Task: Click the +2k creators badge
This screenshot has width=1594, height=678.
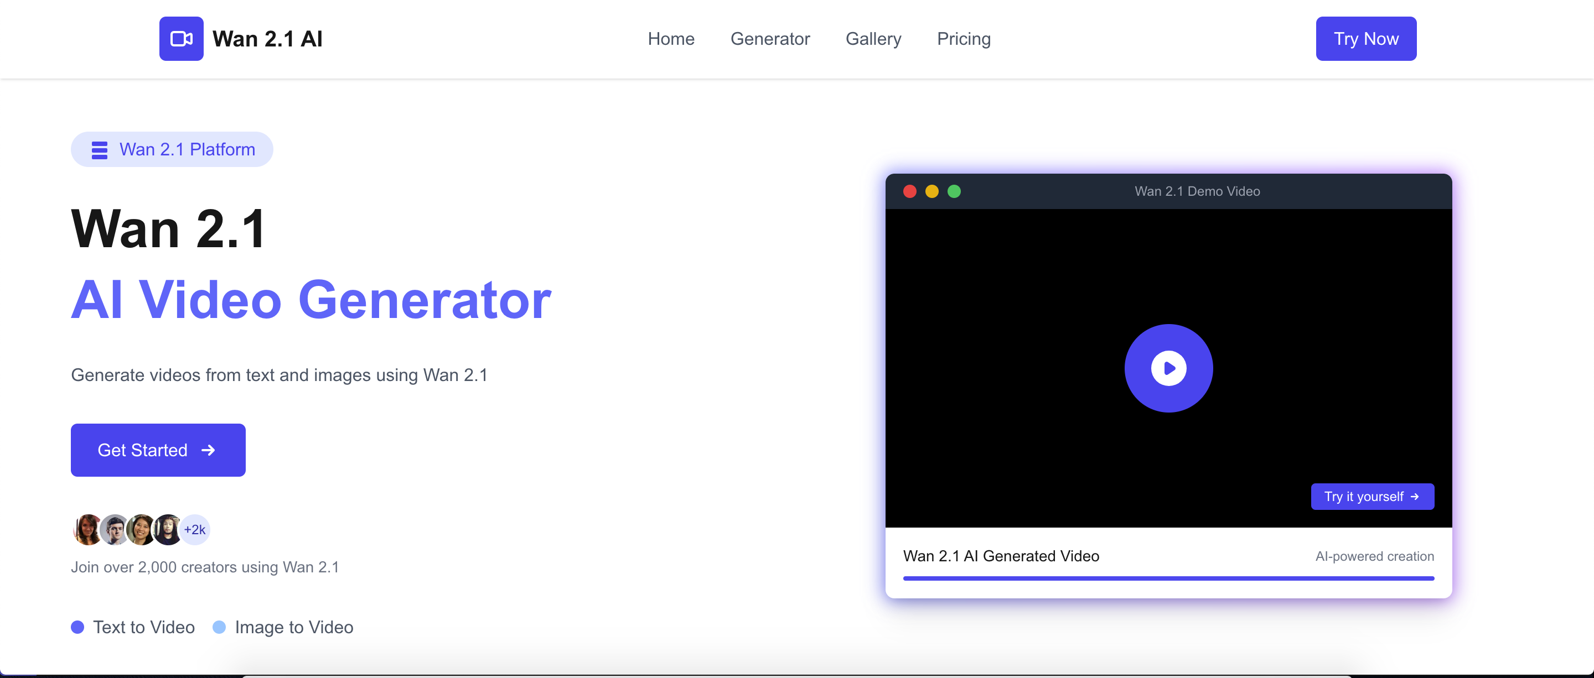Action: pyautogui.click(x=194, y=529)
